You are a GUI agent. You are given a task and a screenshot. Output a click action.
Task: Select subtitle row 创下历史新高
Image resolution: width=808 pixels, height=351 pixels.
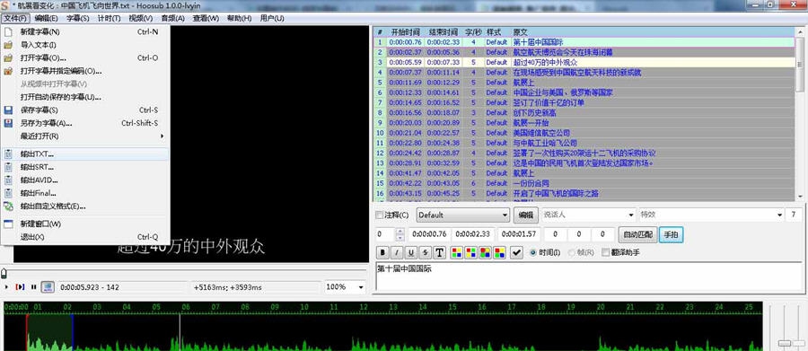584,112
